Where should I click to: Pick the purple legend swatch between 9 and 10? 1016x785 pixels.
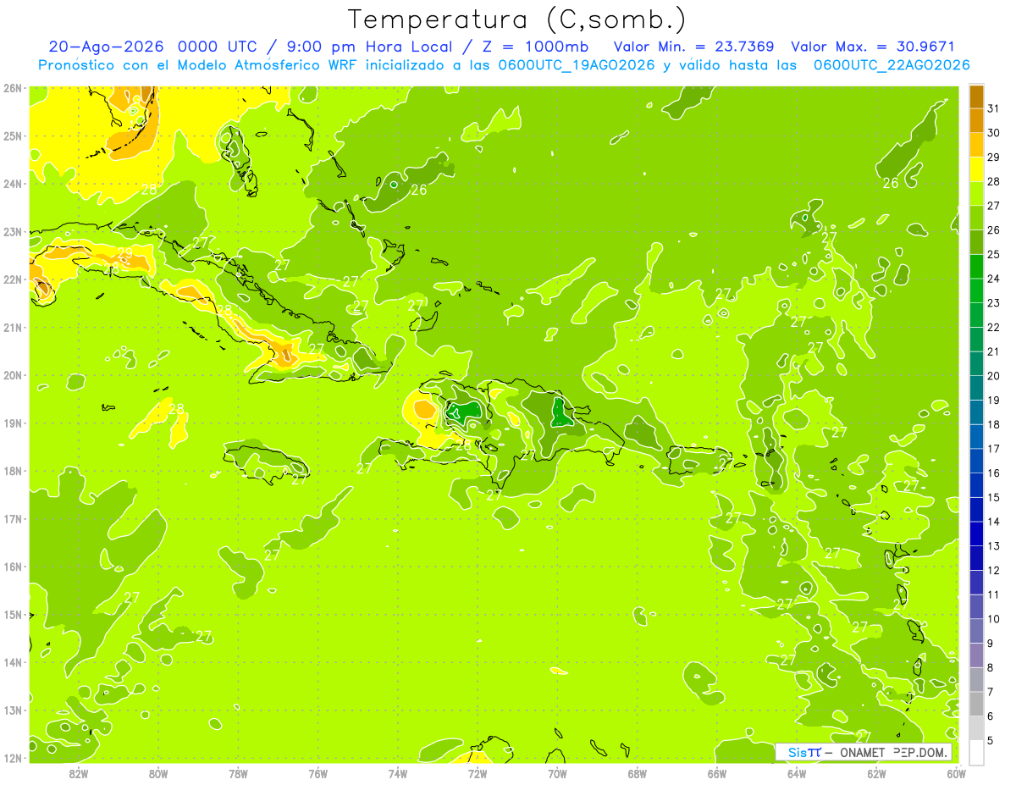[x=976, y=631]
